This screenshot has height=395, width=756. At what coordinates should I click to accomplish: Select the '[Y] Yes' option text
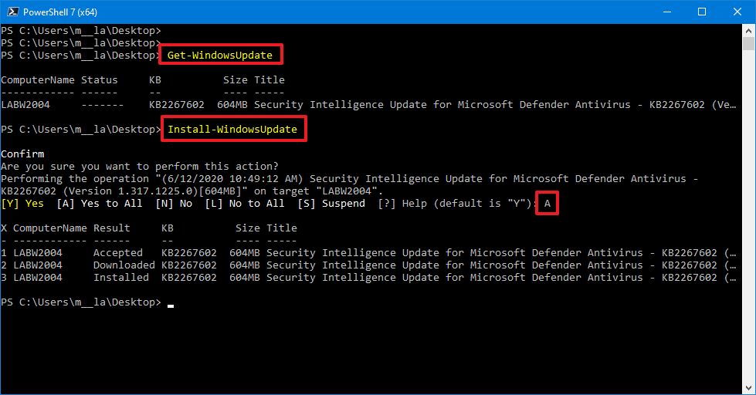(x=22, y=203)
